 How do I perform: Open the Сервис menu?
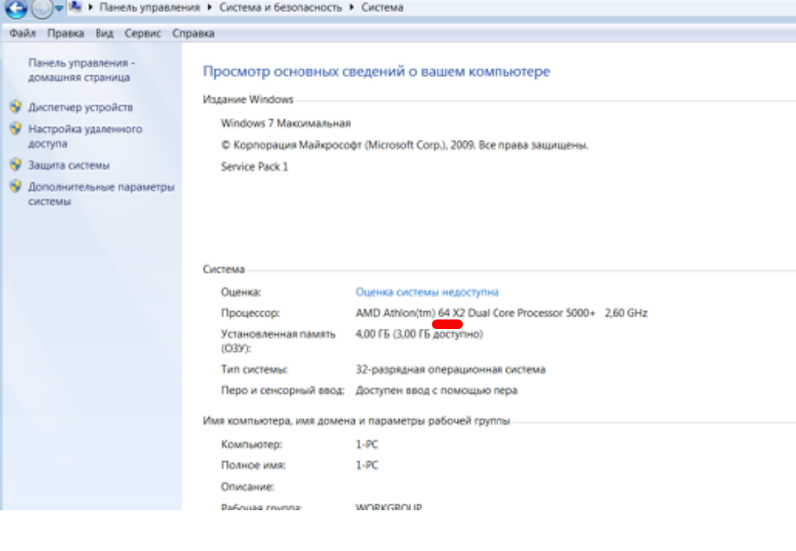(x=142, y=33)
